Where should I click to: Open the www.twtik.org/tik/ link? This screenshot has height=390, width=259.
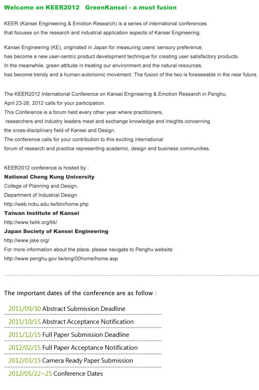point(31,222)
